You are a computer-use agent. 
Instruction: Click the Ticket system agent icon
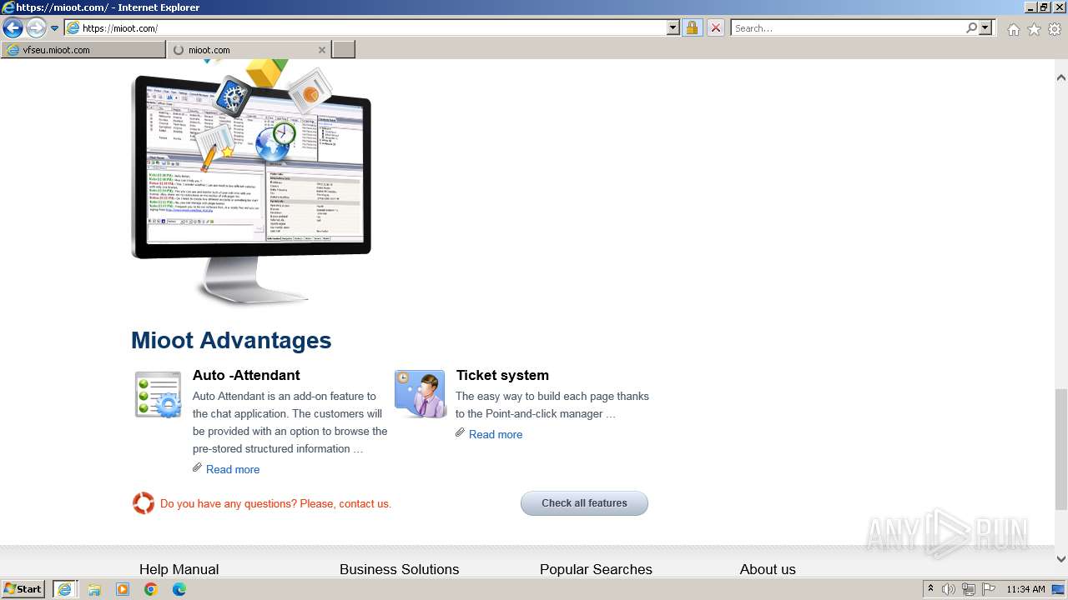[x=420, y=394]
